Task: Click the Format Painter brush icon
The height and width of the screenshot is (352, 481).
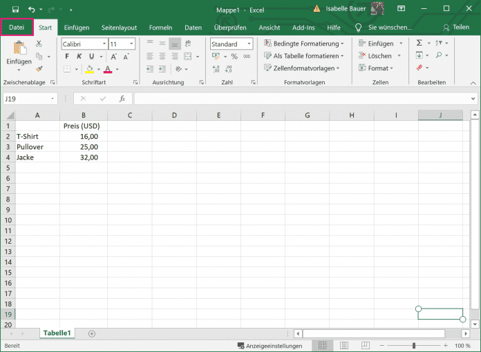Action: click(39, 68)
